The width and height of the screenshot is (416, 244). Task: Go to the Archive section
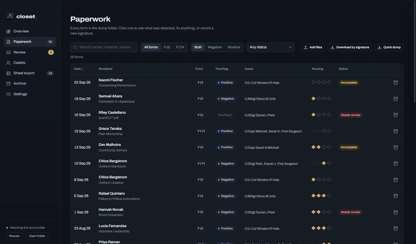click(x=30, y=83)
